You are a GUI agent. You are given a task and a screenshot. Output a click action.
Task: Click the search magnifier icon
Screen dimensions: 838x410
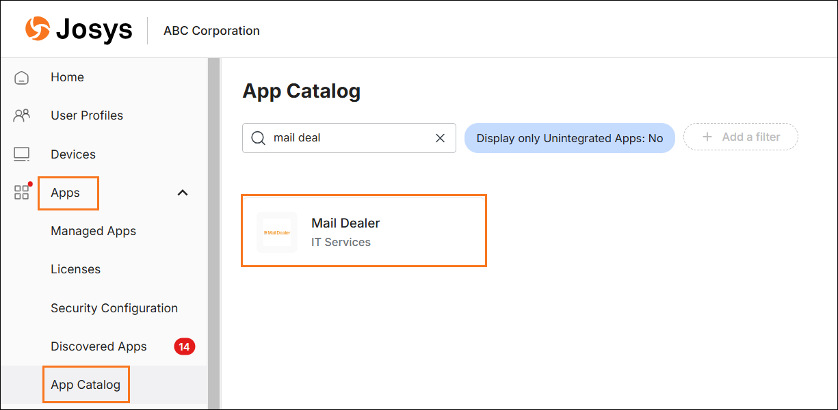tap(258, 138)
